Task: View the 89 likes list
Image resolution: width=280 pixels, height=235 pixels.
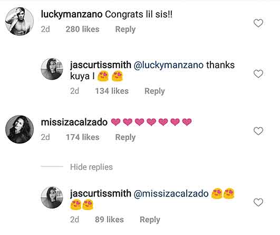Action: [109, 220]
